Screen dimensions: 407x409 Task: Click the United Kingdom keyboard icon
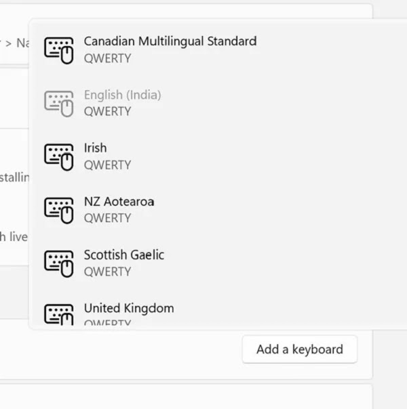coord(59,314)
